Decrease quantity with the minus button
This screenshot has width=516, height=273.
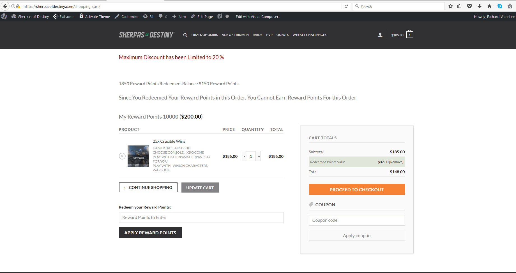pyautogui.click(x=244, y=156)
